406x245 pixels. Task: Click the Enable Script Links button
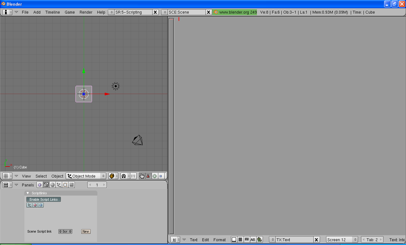pos(43,199)
